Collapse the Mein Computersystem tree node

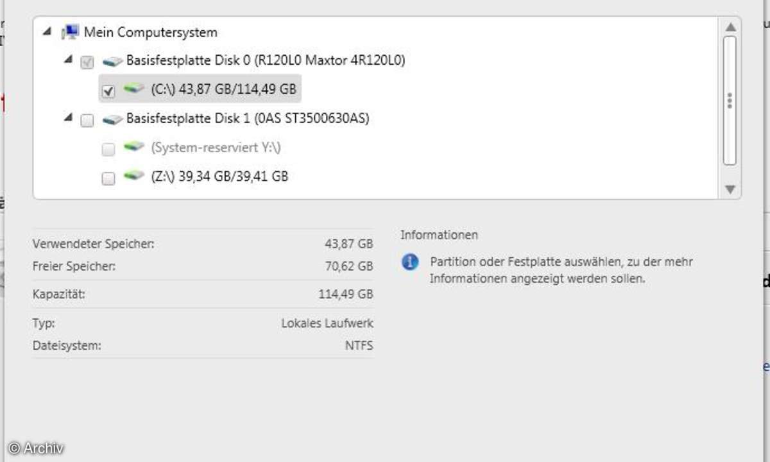[x=47, y=31]
